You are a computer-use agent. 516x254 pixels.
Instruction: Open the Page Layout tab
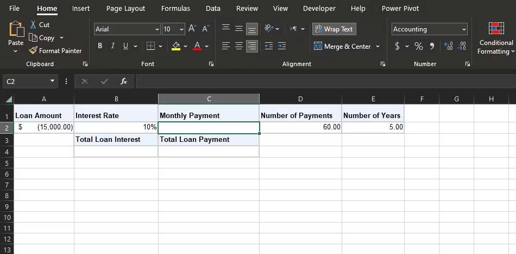tap(125, 9)
